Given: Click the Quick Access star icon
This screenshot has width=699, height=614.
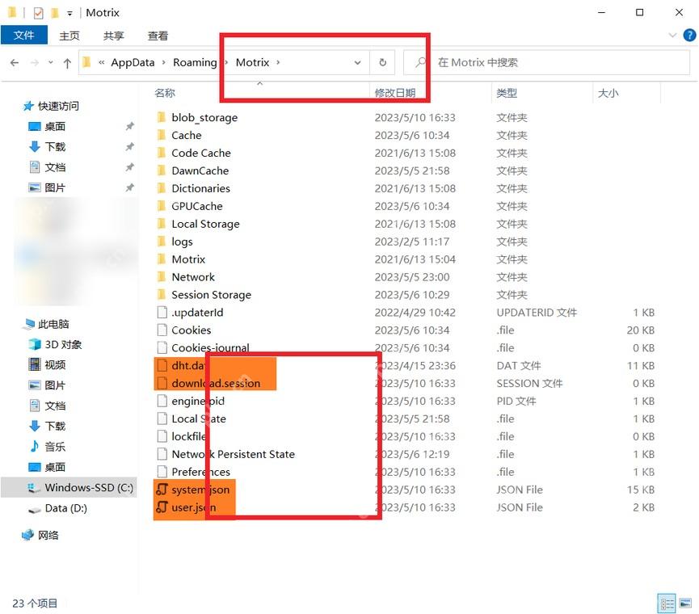Looking at the screenshot, I should pos(28,106).
